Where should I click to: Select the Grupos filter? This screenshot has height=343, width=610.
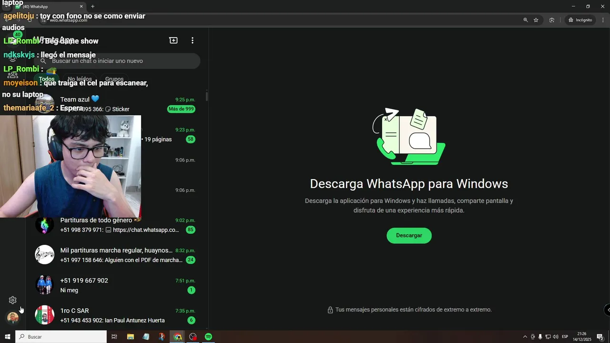[x=114, y=79]
